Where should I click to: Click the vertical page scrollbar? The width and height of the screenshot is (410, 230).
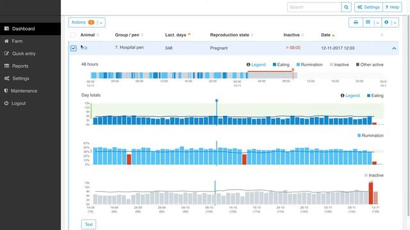pos(409,116)
